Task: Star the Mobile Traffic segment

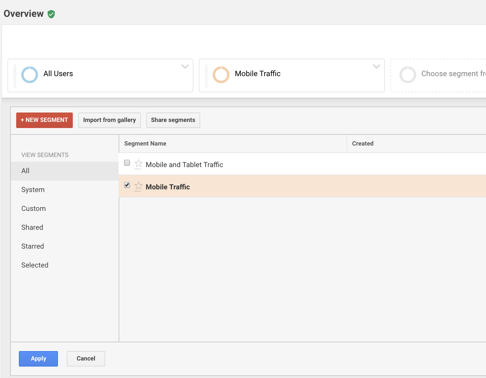Action: pos(138,186)
